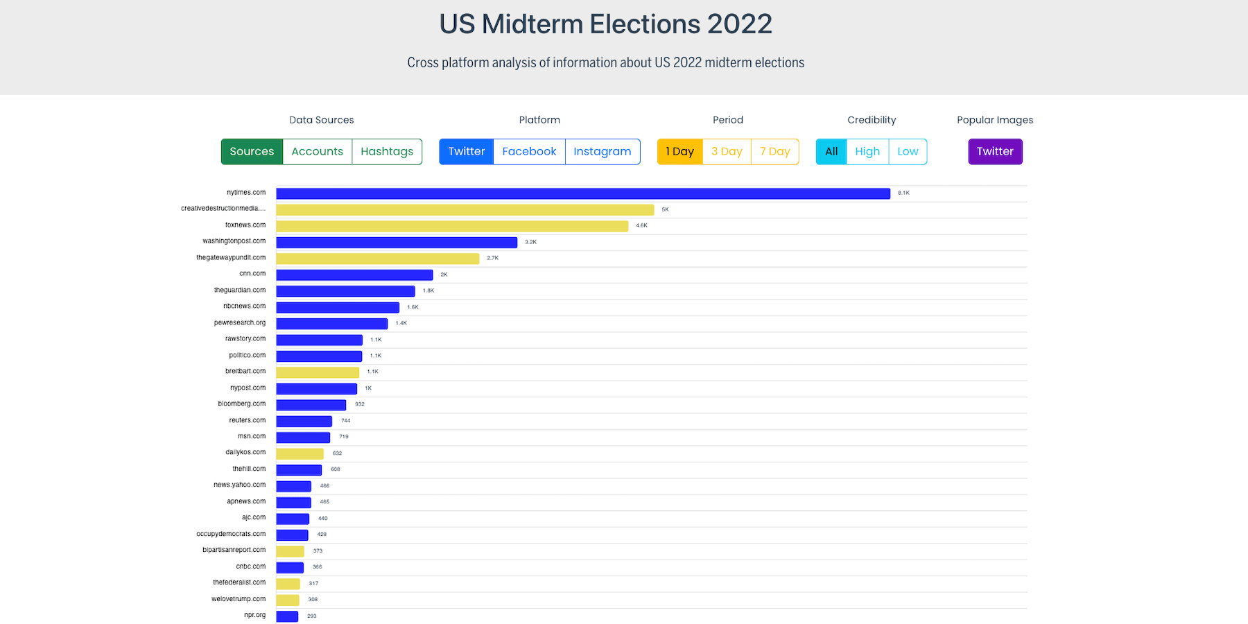Select the Twitter platform filter
The image size is (1248, 624).
click(466, 151)
